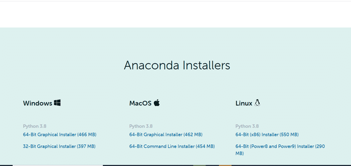The width and height of the screenshot is (351, 166).
Task: Click the MacOS section heading text
Action: pyautogui.click(x=141, y=103)
